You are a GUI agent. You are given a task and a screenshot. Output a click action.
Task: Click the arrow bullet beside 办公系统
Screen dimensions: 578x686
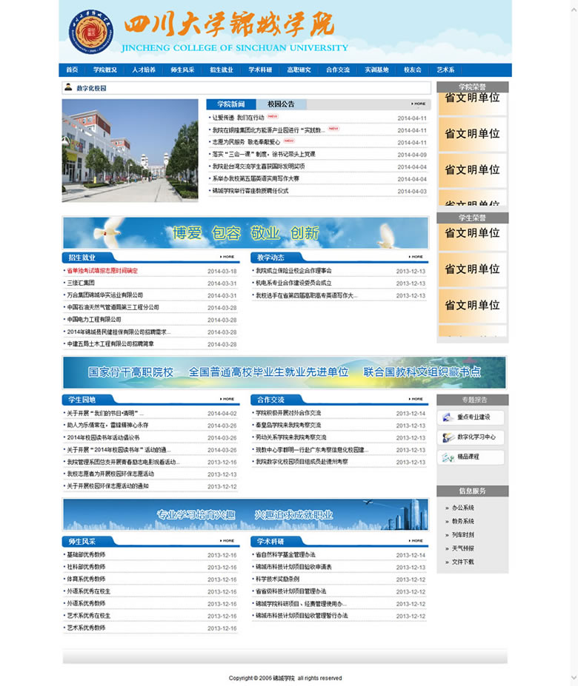[x=446, y=508]
